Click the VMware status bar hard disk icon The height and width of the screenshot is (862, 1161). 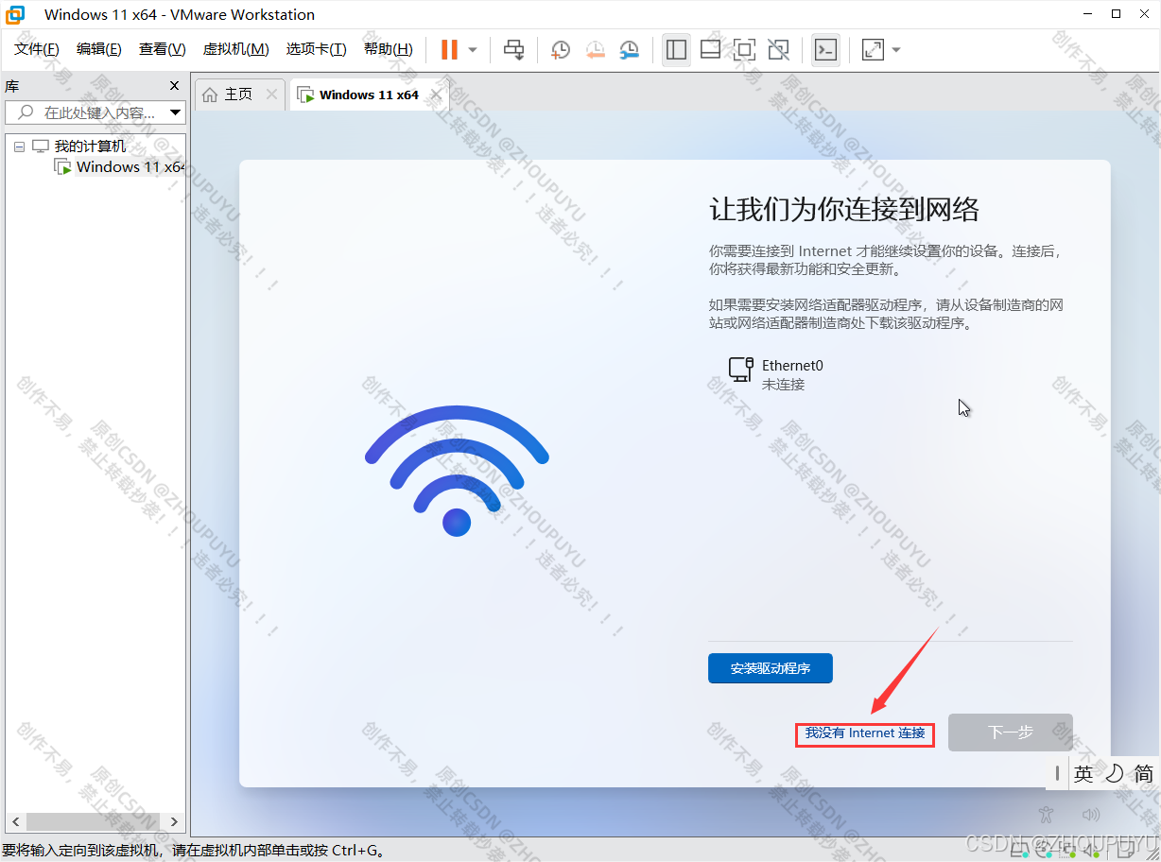(x=1019, y=852)
